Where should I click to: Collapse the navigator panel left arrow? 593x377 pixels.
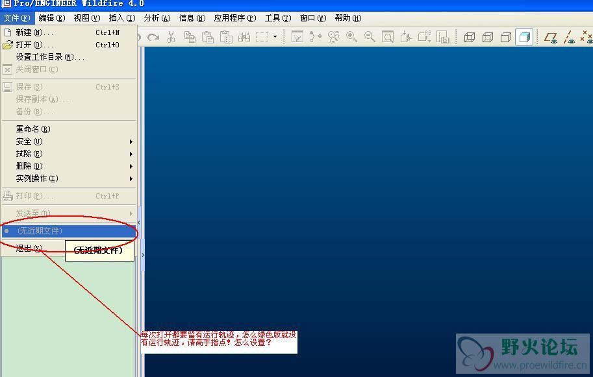139,223
